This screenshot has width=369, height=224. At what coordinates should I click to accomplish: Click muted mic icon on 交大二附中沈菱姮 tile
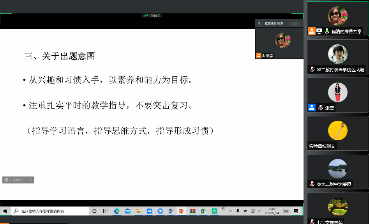click(312, 184)
